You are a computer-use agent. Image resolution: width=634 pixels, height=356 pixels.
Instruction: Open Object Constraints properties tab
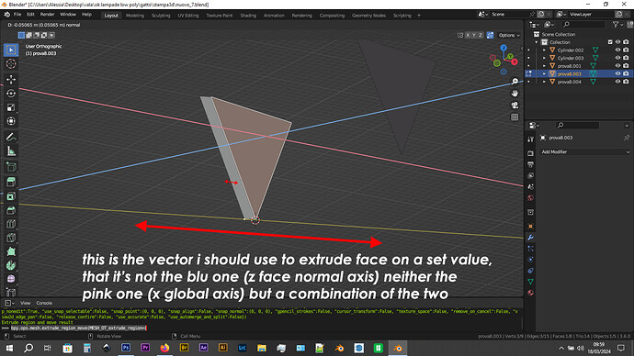pyautogui.click(x=530, y=271)
